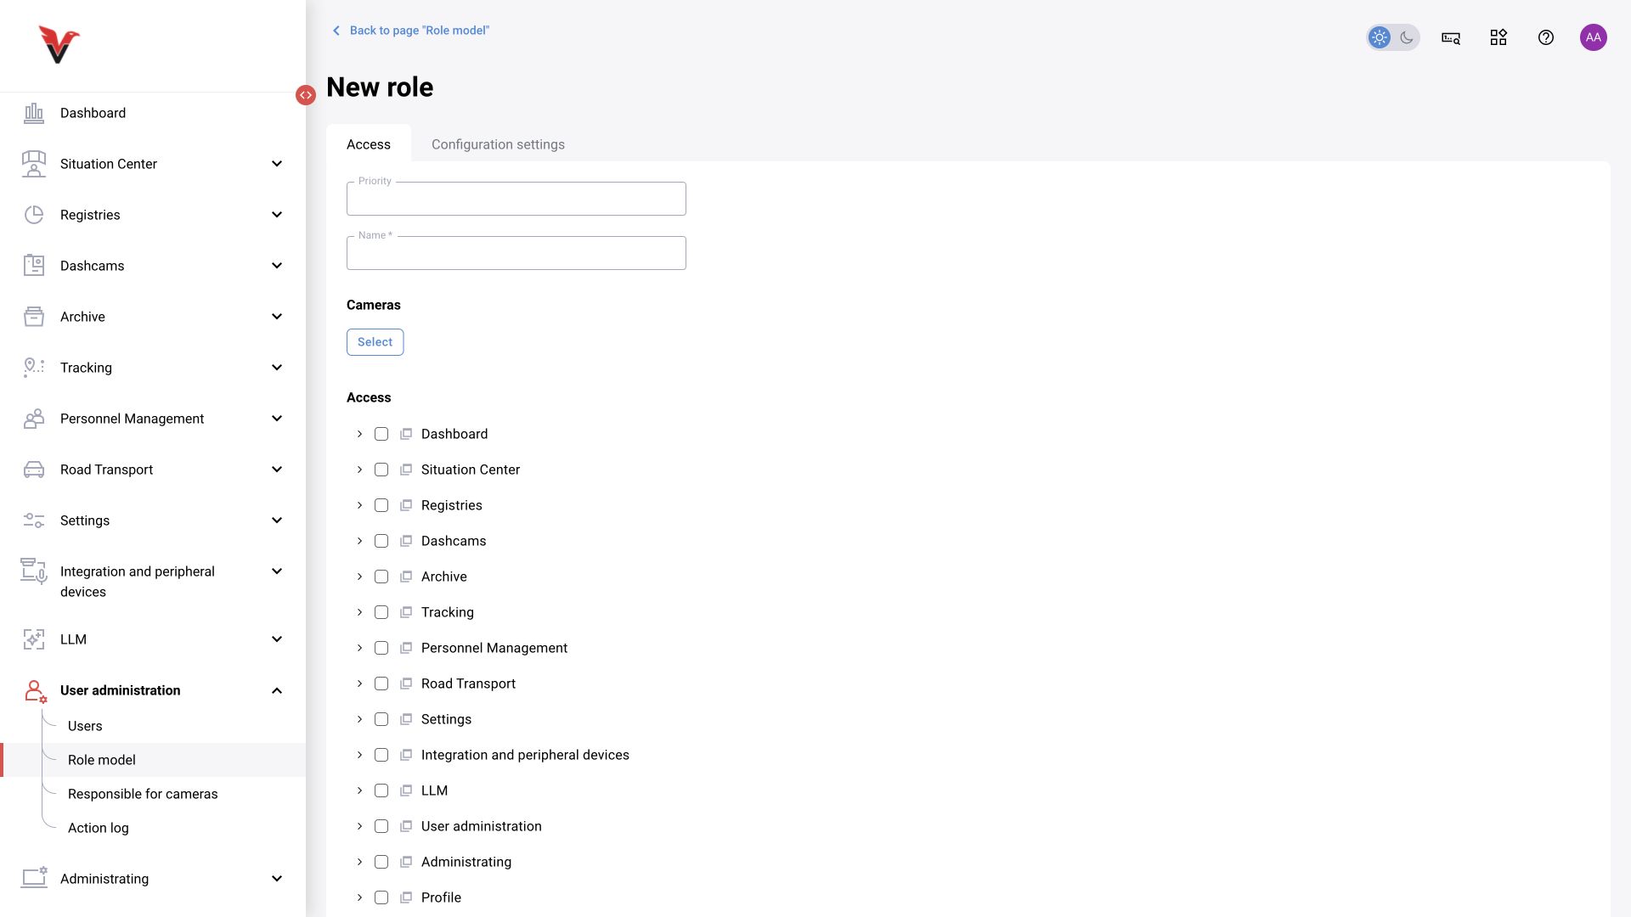Check the Situation Center access checkbox
The height and width of the screenshot is (917, 1631).
[381, 470]
